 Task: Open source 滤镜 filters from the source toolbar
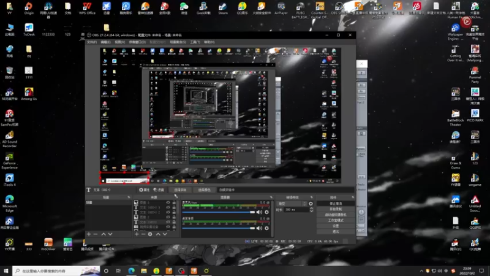click(159, 190)
